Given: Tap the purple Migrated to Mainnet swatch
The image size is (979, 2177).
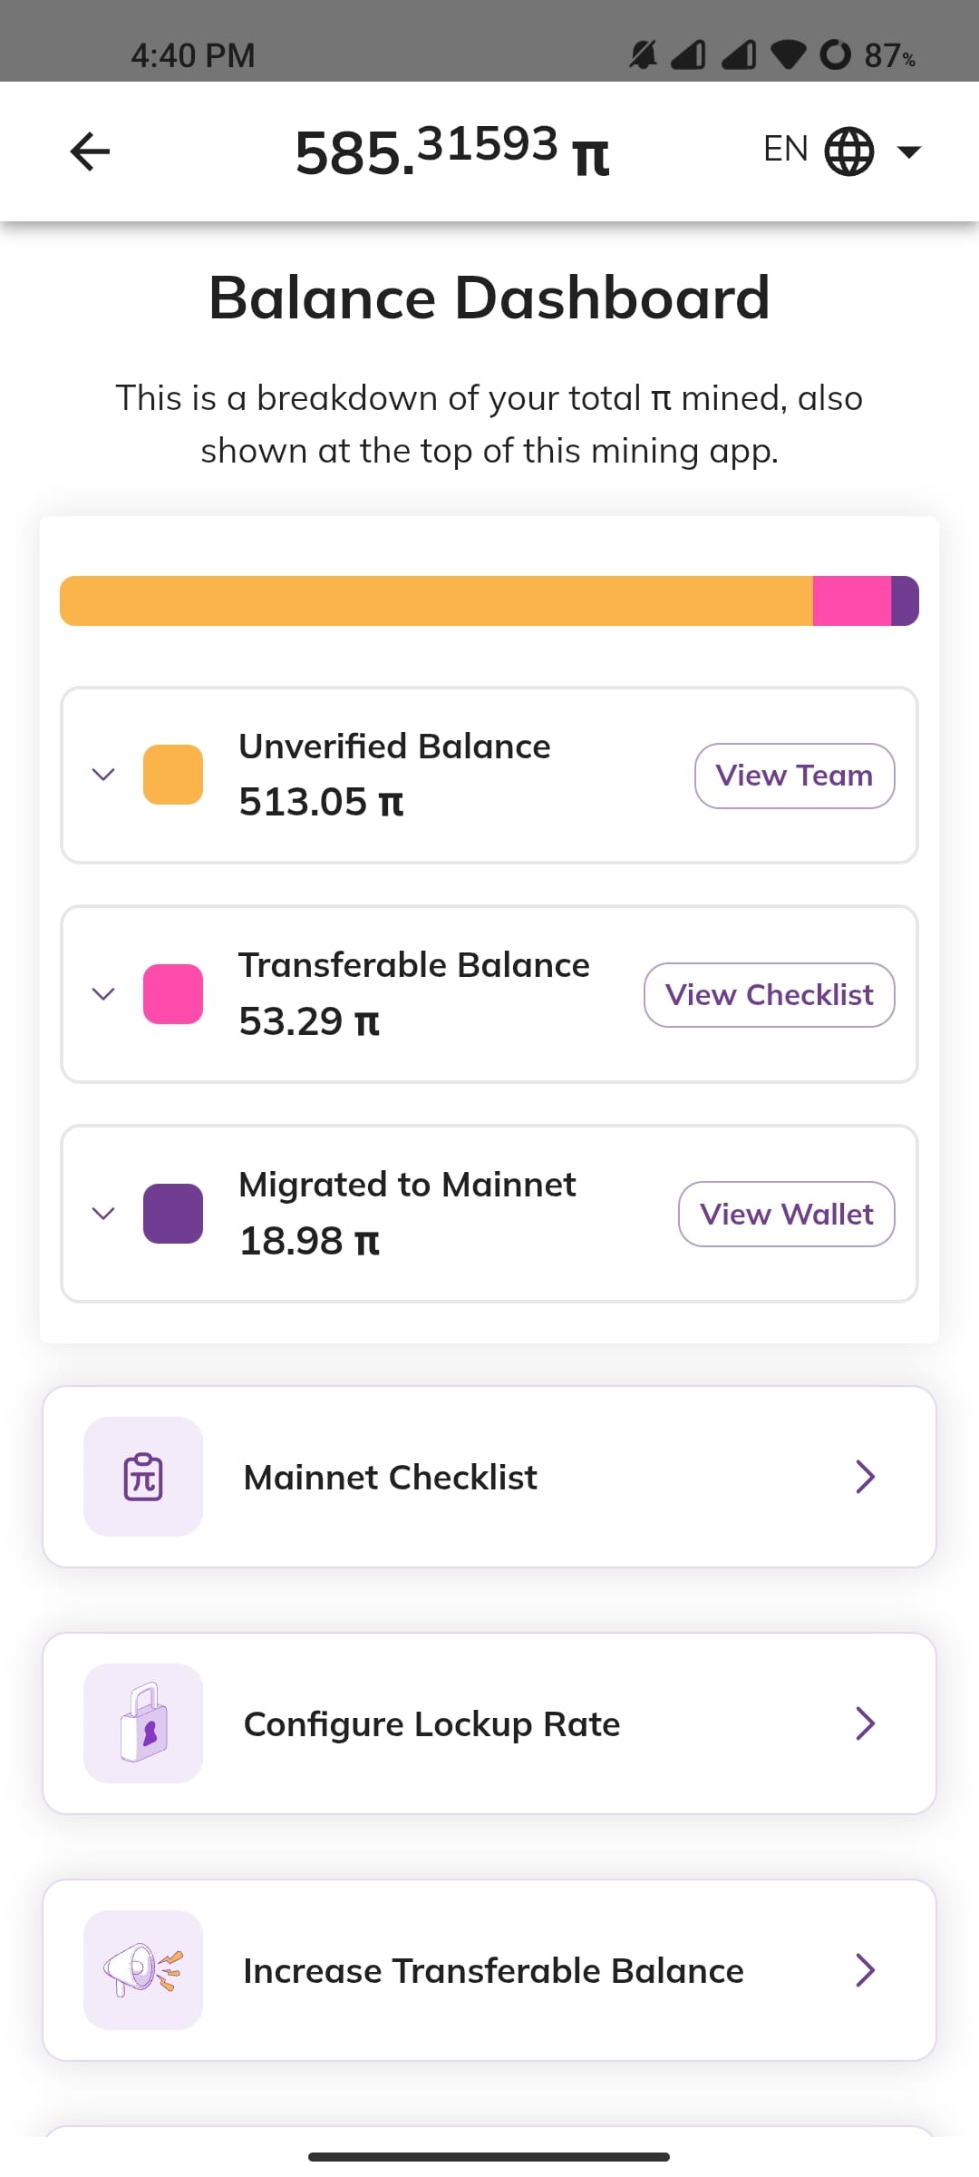Looking at the screenshot, I should [x=173, y=1214].
